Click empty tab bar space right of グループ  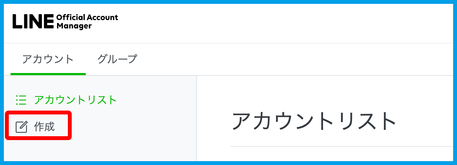coord(281,59)
